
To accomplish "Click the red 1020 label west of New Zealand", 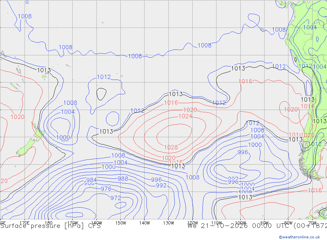I will tap(18, 117).
